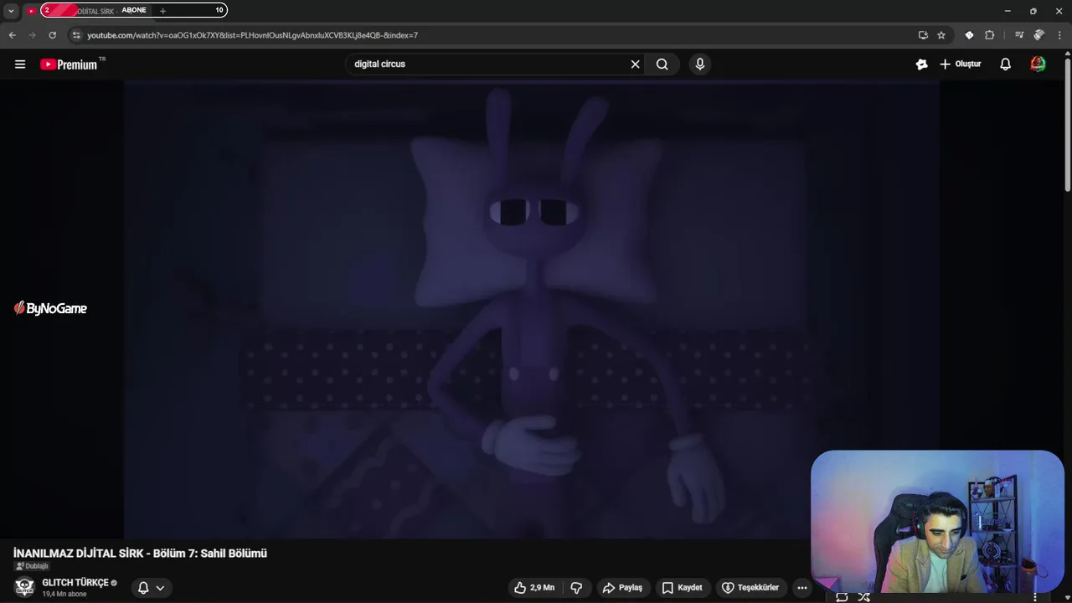Viewport: 1072px width, 603px height.
Task: Expand the tab search dropdown
Action: click(x=11, y=11)
